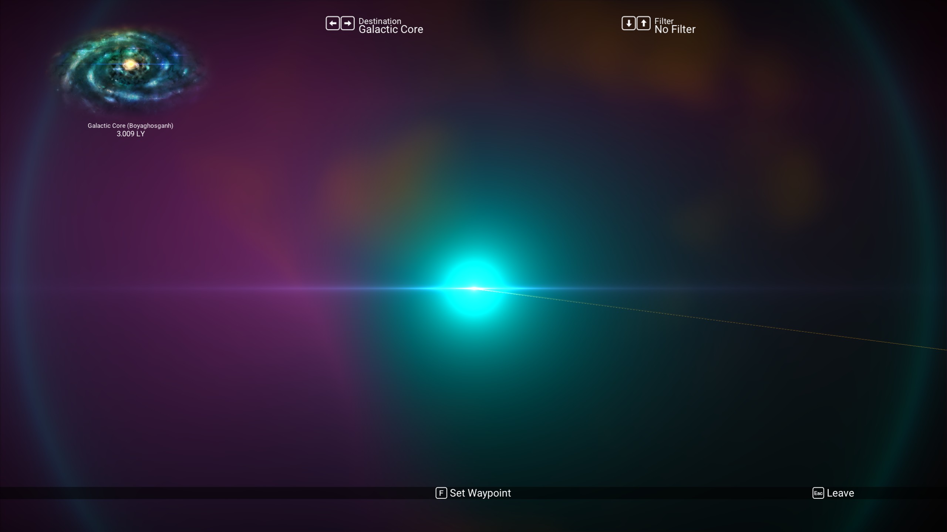Click the Esc key icon for Leave
The height and width of the screenshot is (532, 947).
(818, 493)
